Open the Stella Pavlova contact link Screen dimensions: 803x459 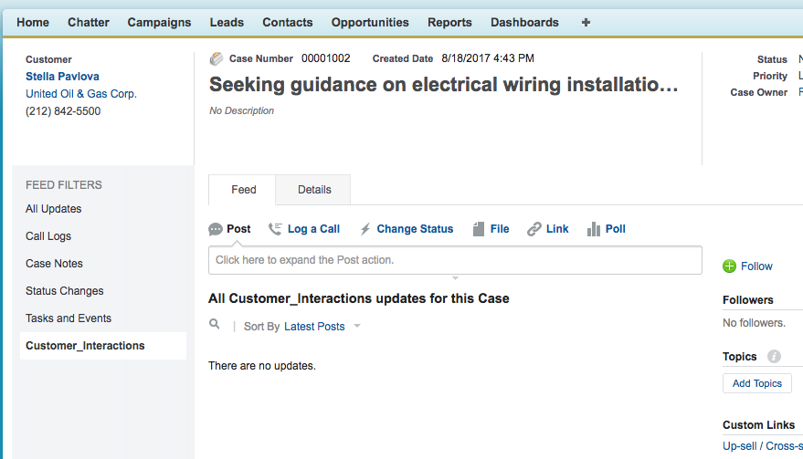62,77
